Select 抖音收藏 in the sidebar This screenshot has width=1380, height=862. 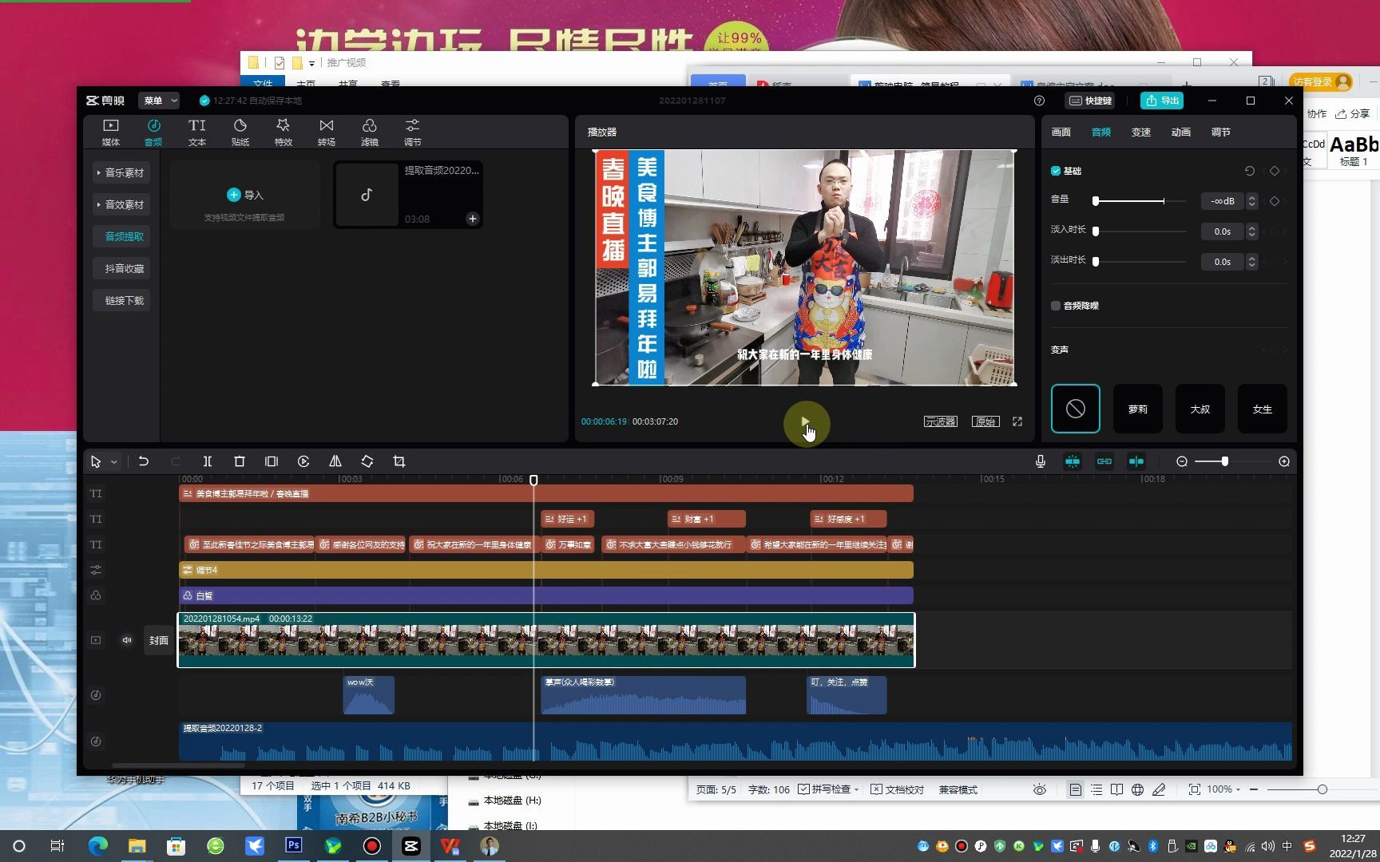point(121,268)
